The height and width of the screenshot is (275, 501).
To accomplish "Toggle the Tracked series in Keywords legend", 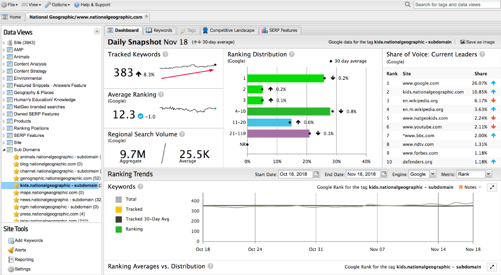I will coord(119,209).
